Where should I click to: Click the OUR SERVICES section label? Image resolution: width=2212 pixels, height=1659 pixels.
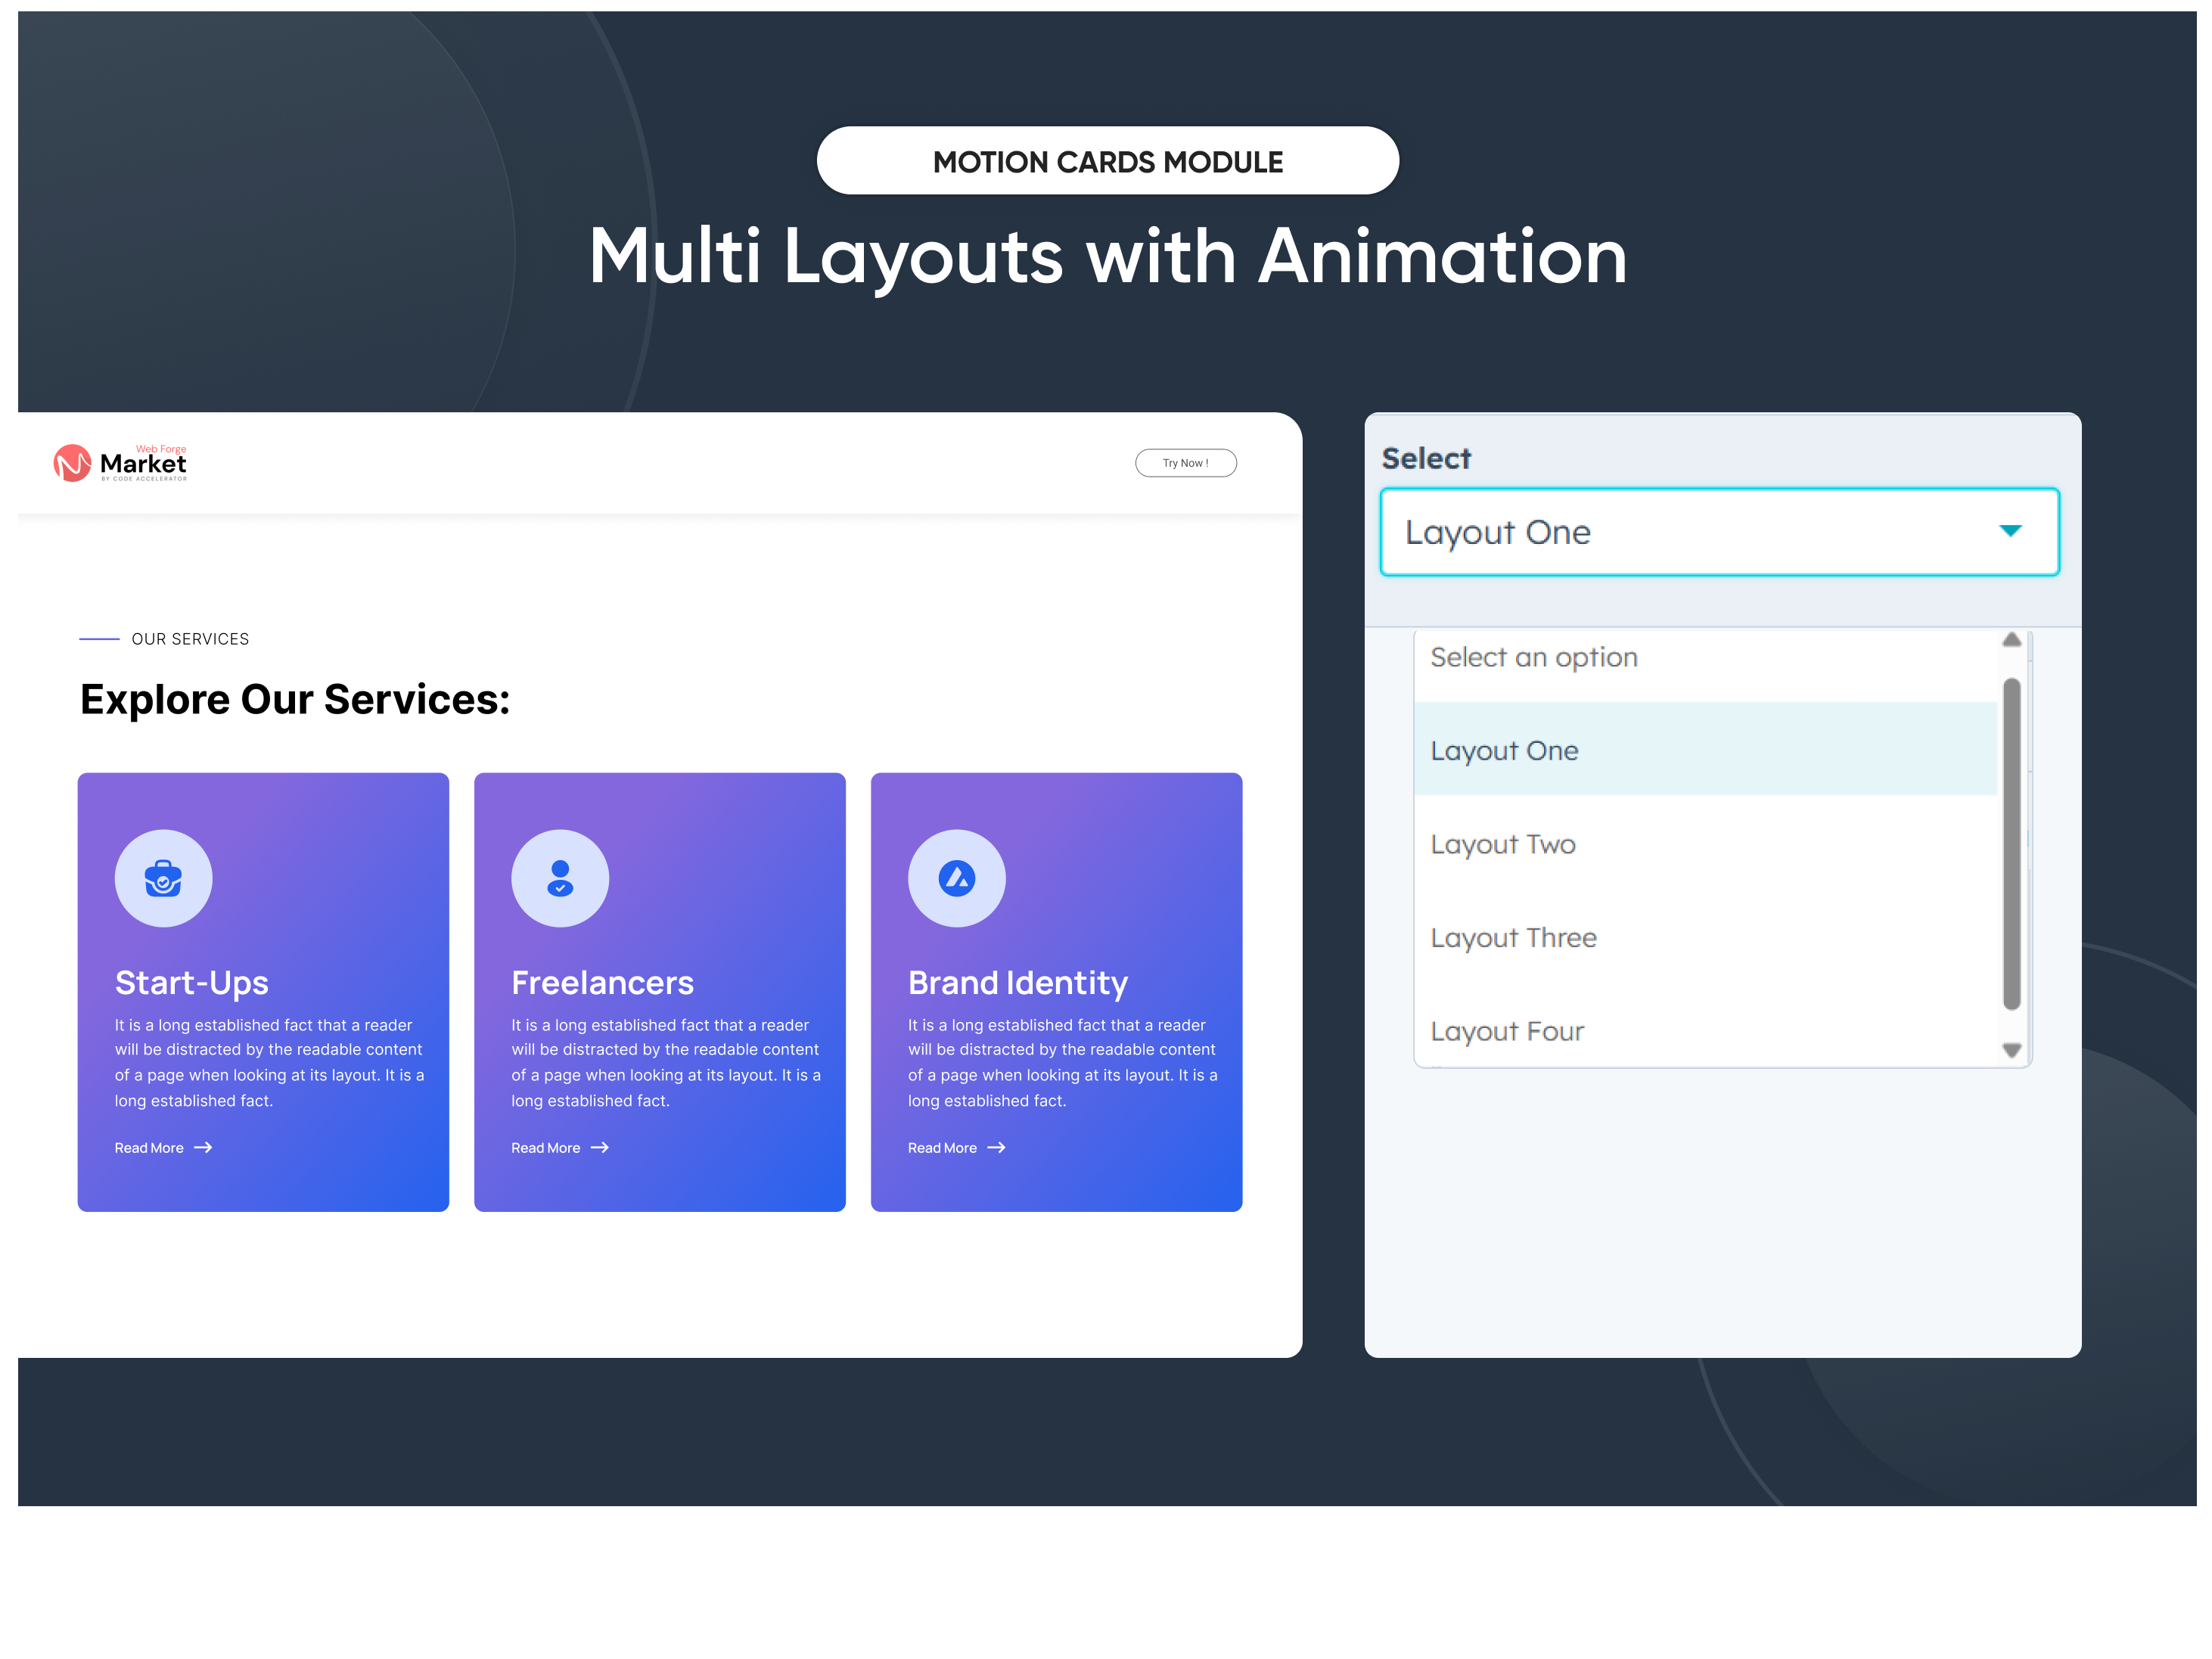click(189, 639)
